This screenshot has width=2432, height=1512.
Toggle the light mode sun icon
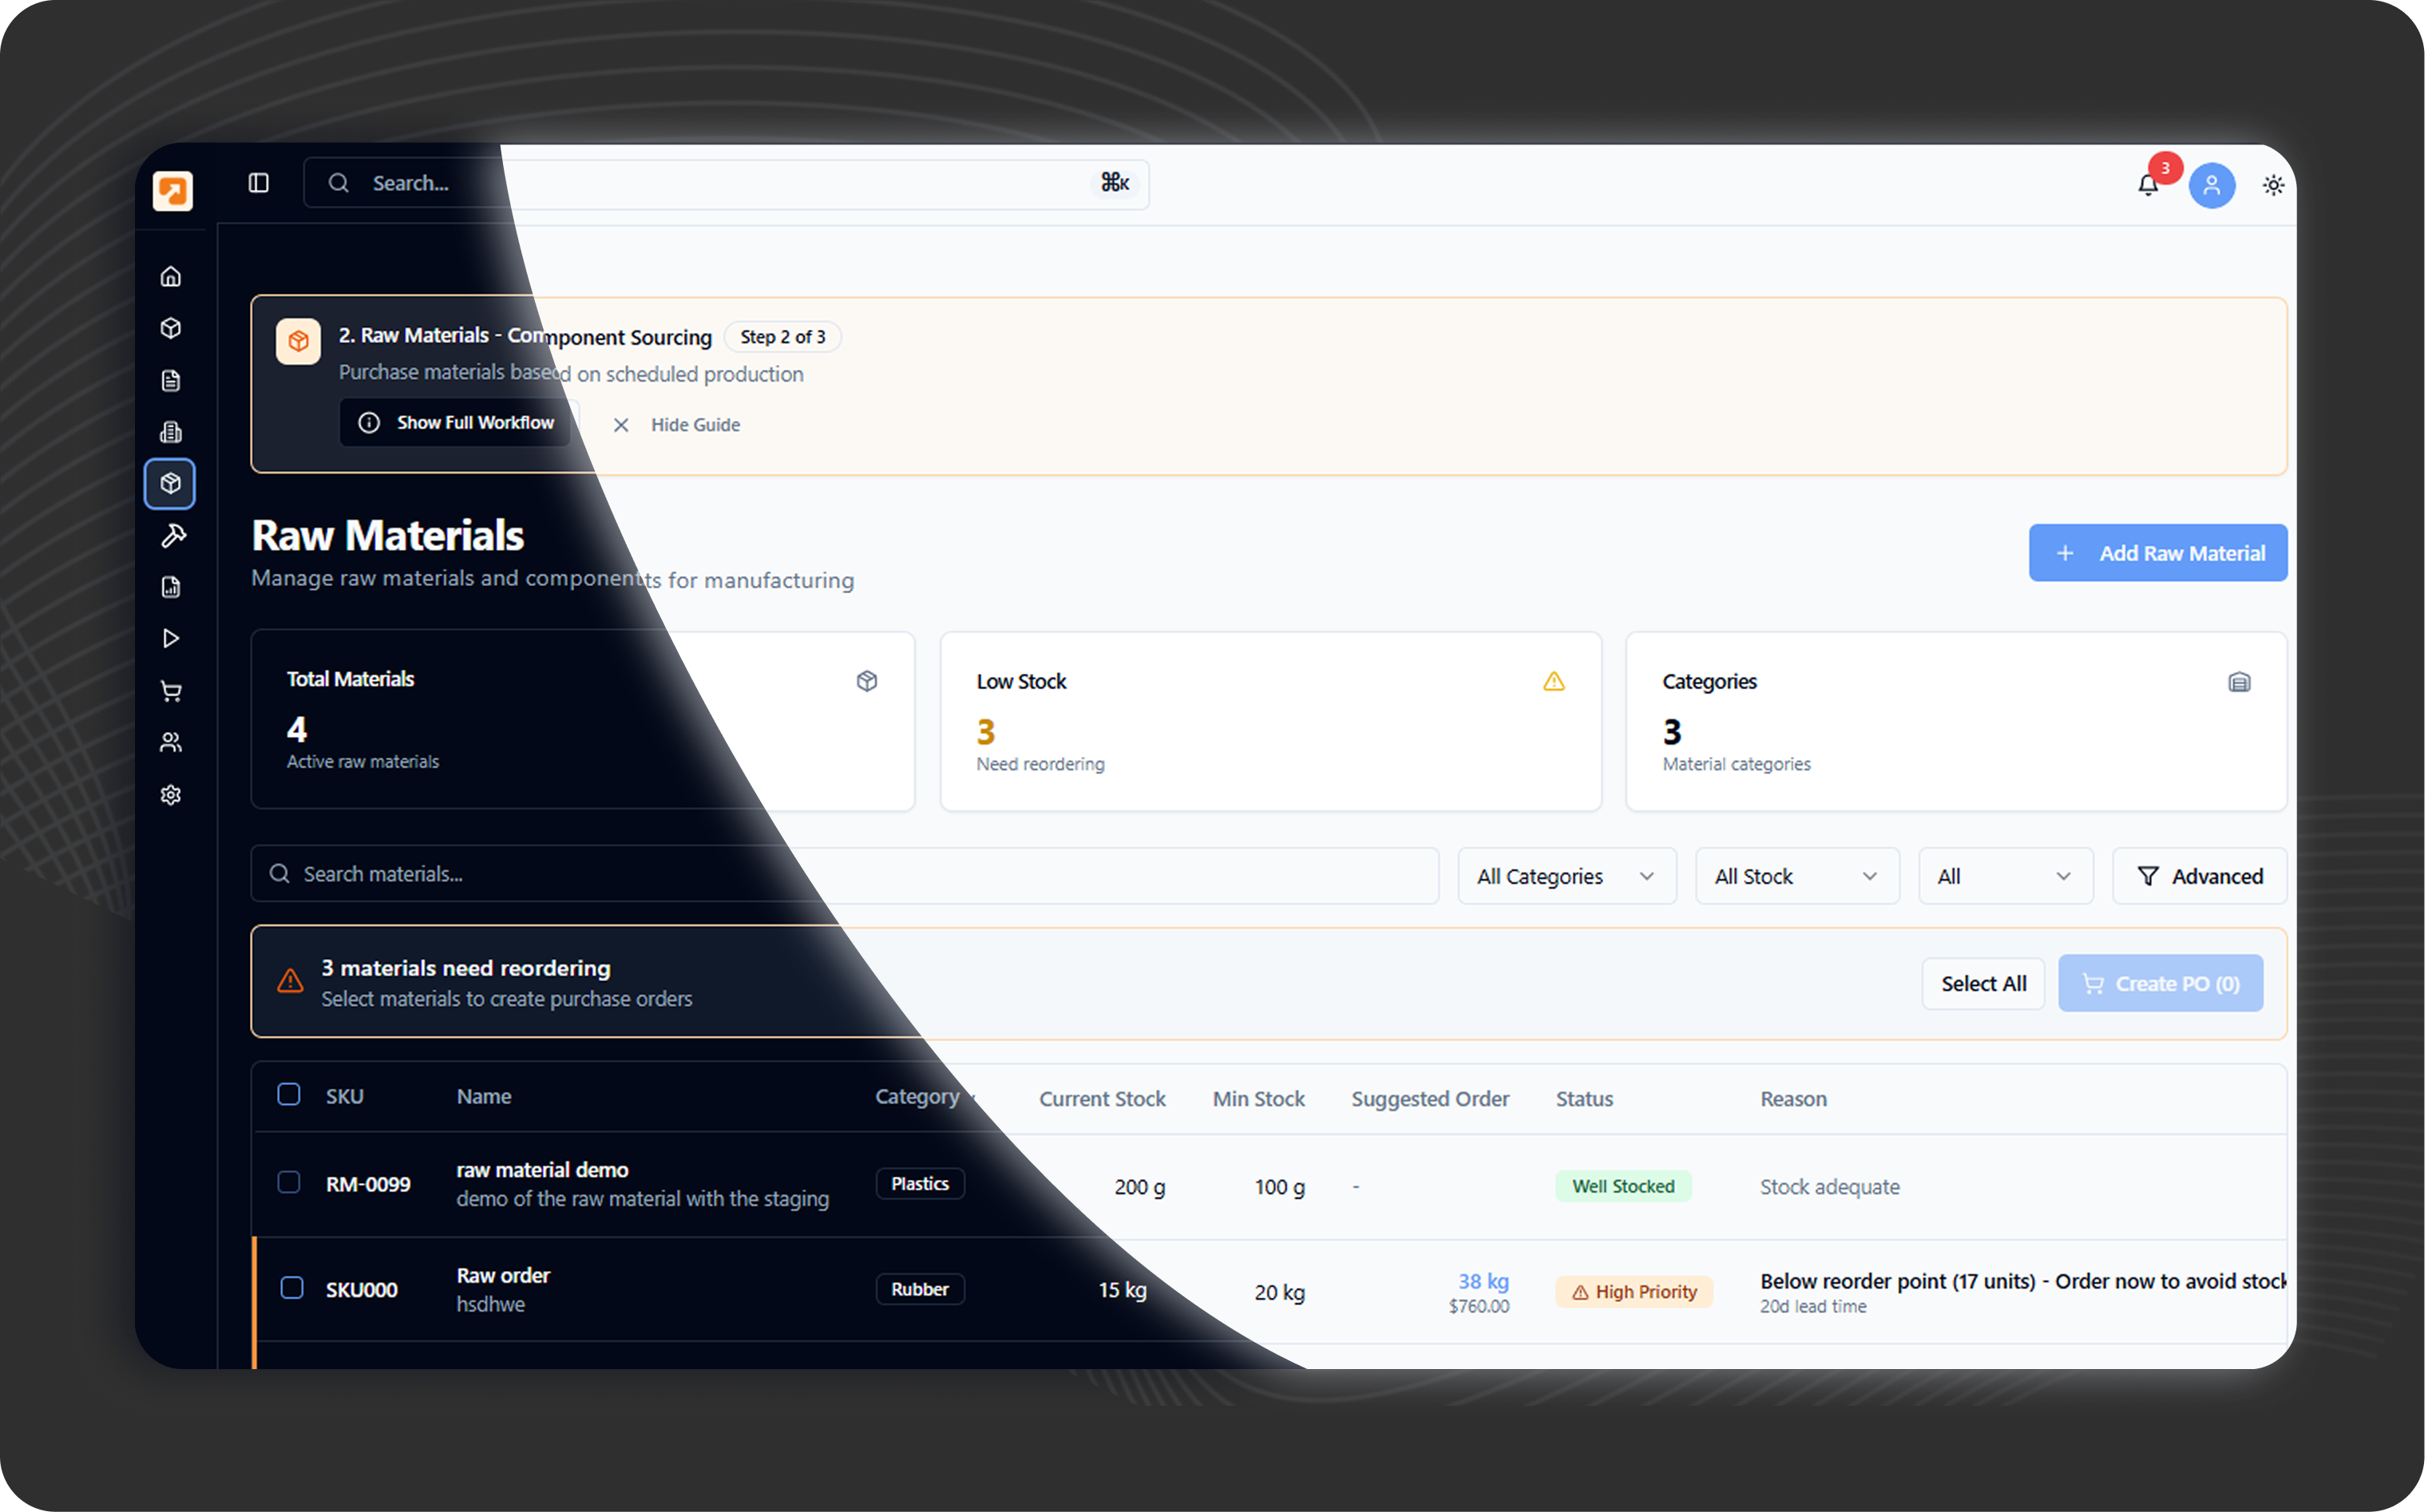2273,185
